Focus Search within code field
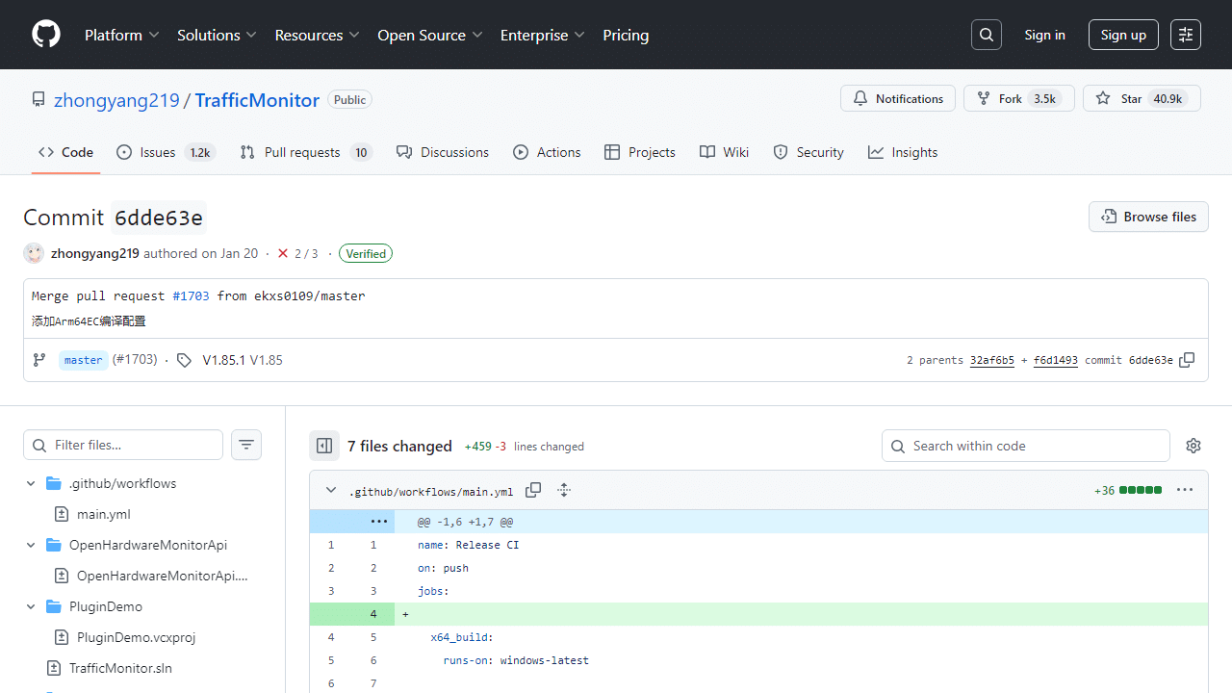 coord(1026,446)
